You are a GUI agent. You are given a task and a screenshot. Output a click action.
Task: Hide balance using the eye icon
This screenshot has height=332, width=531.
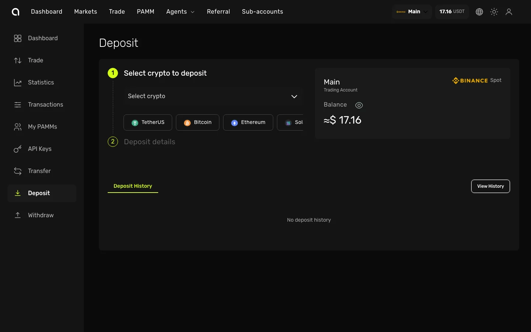coord(359,105)
